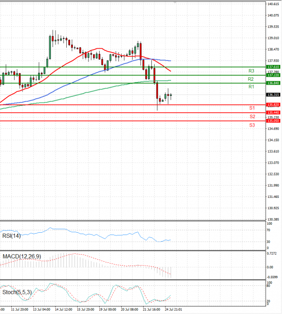Click the latest candlestick on the chart
The height and width of the screenshot is (314, 282).
(x=171, y=96)
